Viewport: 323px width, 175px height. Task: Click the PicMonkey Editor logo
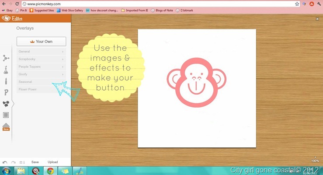click(12, 18)
